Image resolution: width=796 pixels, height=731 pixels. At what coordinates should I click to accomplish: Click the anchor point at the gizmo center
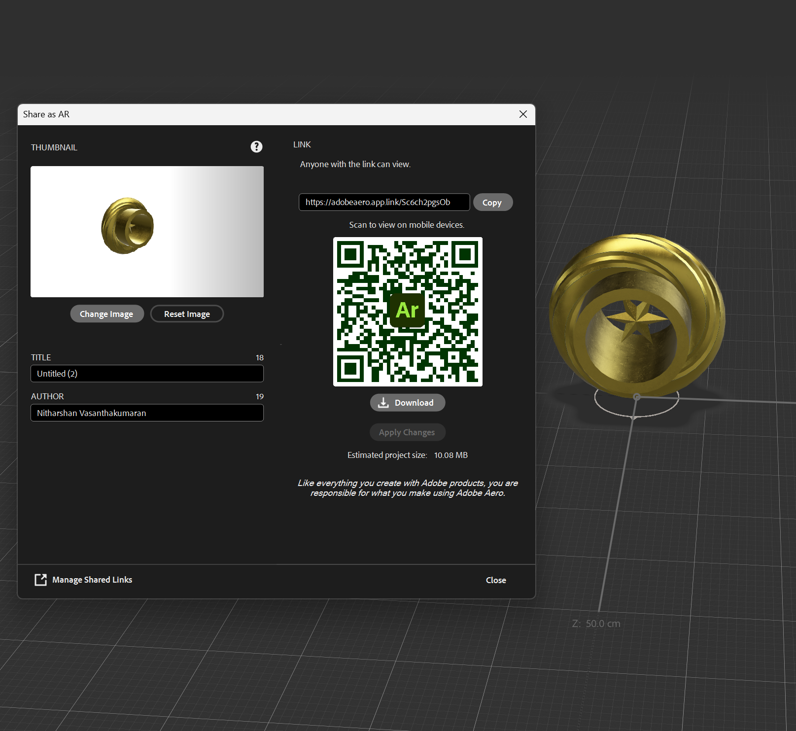tap(636, 396)
